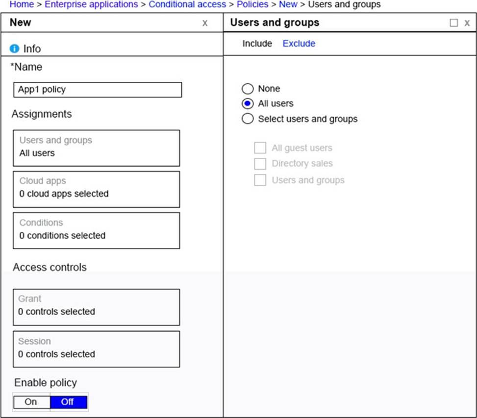The width and height of the screenshot is (477, 418).
Task: Switch to the Include tab
Action: click(x=257, y=44)
